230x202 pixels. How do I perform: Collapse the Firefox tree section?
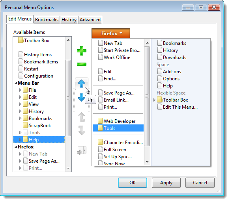coord(16,147)
